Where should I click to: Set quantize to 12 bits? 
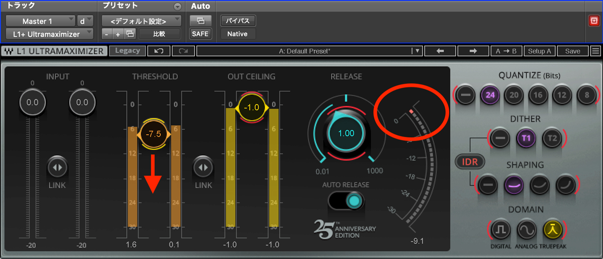(x=562, y=95)
